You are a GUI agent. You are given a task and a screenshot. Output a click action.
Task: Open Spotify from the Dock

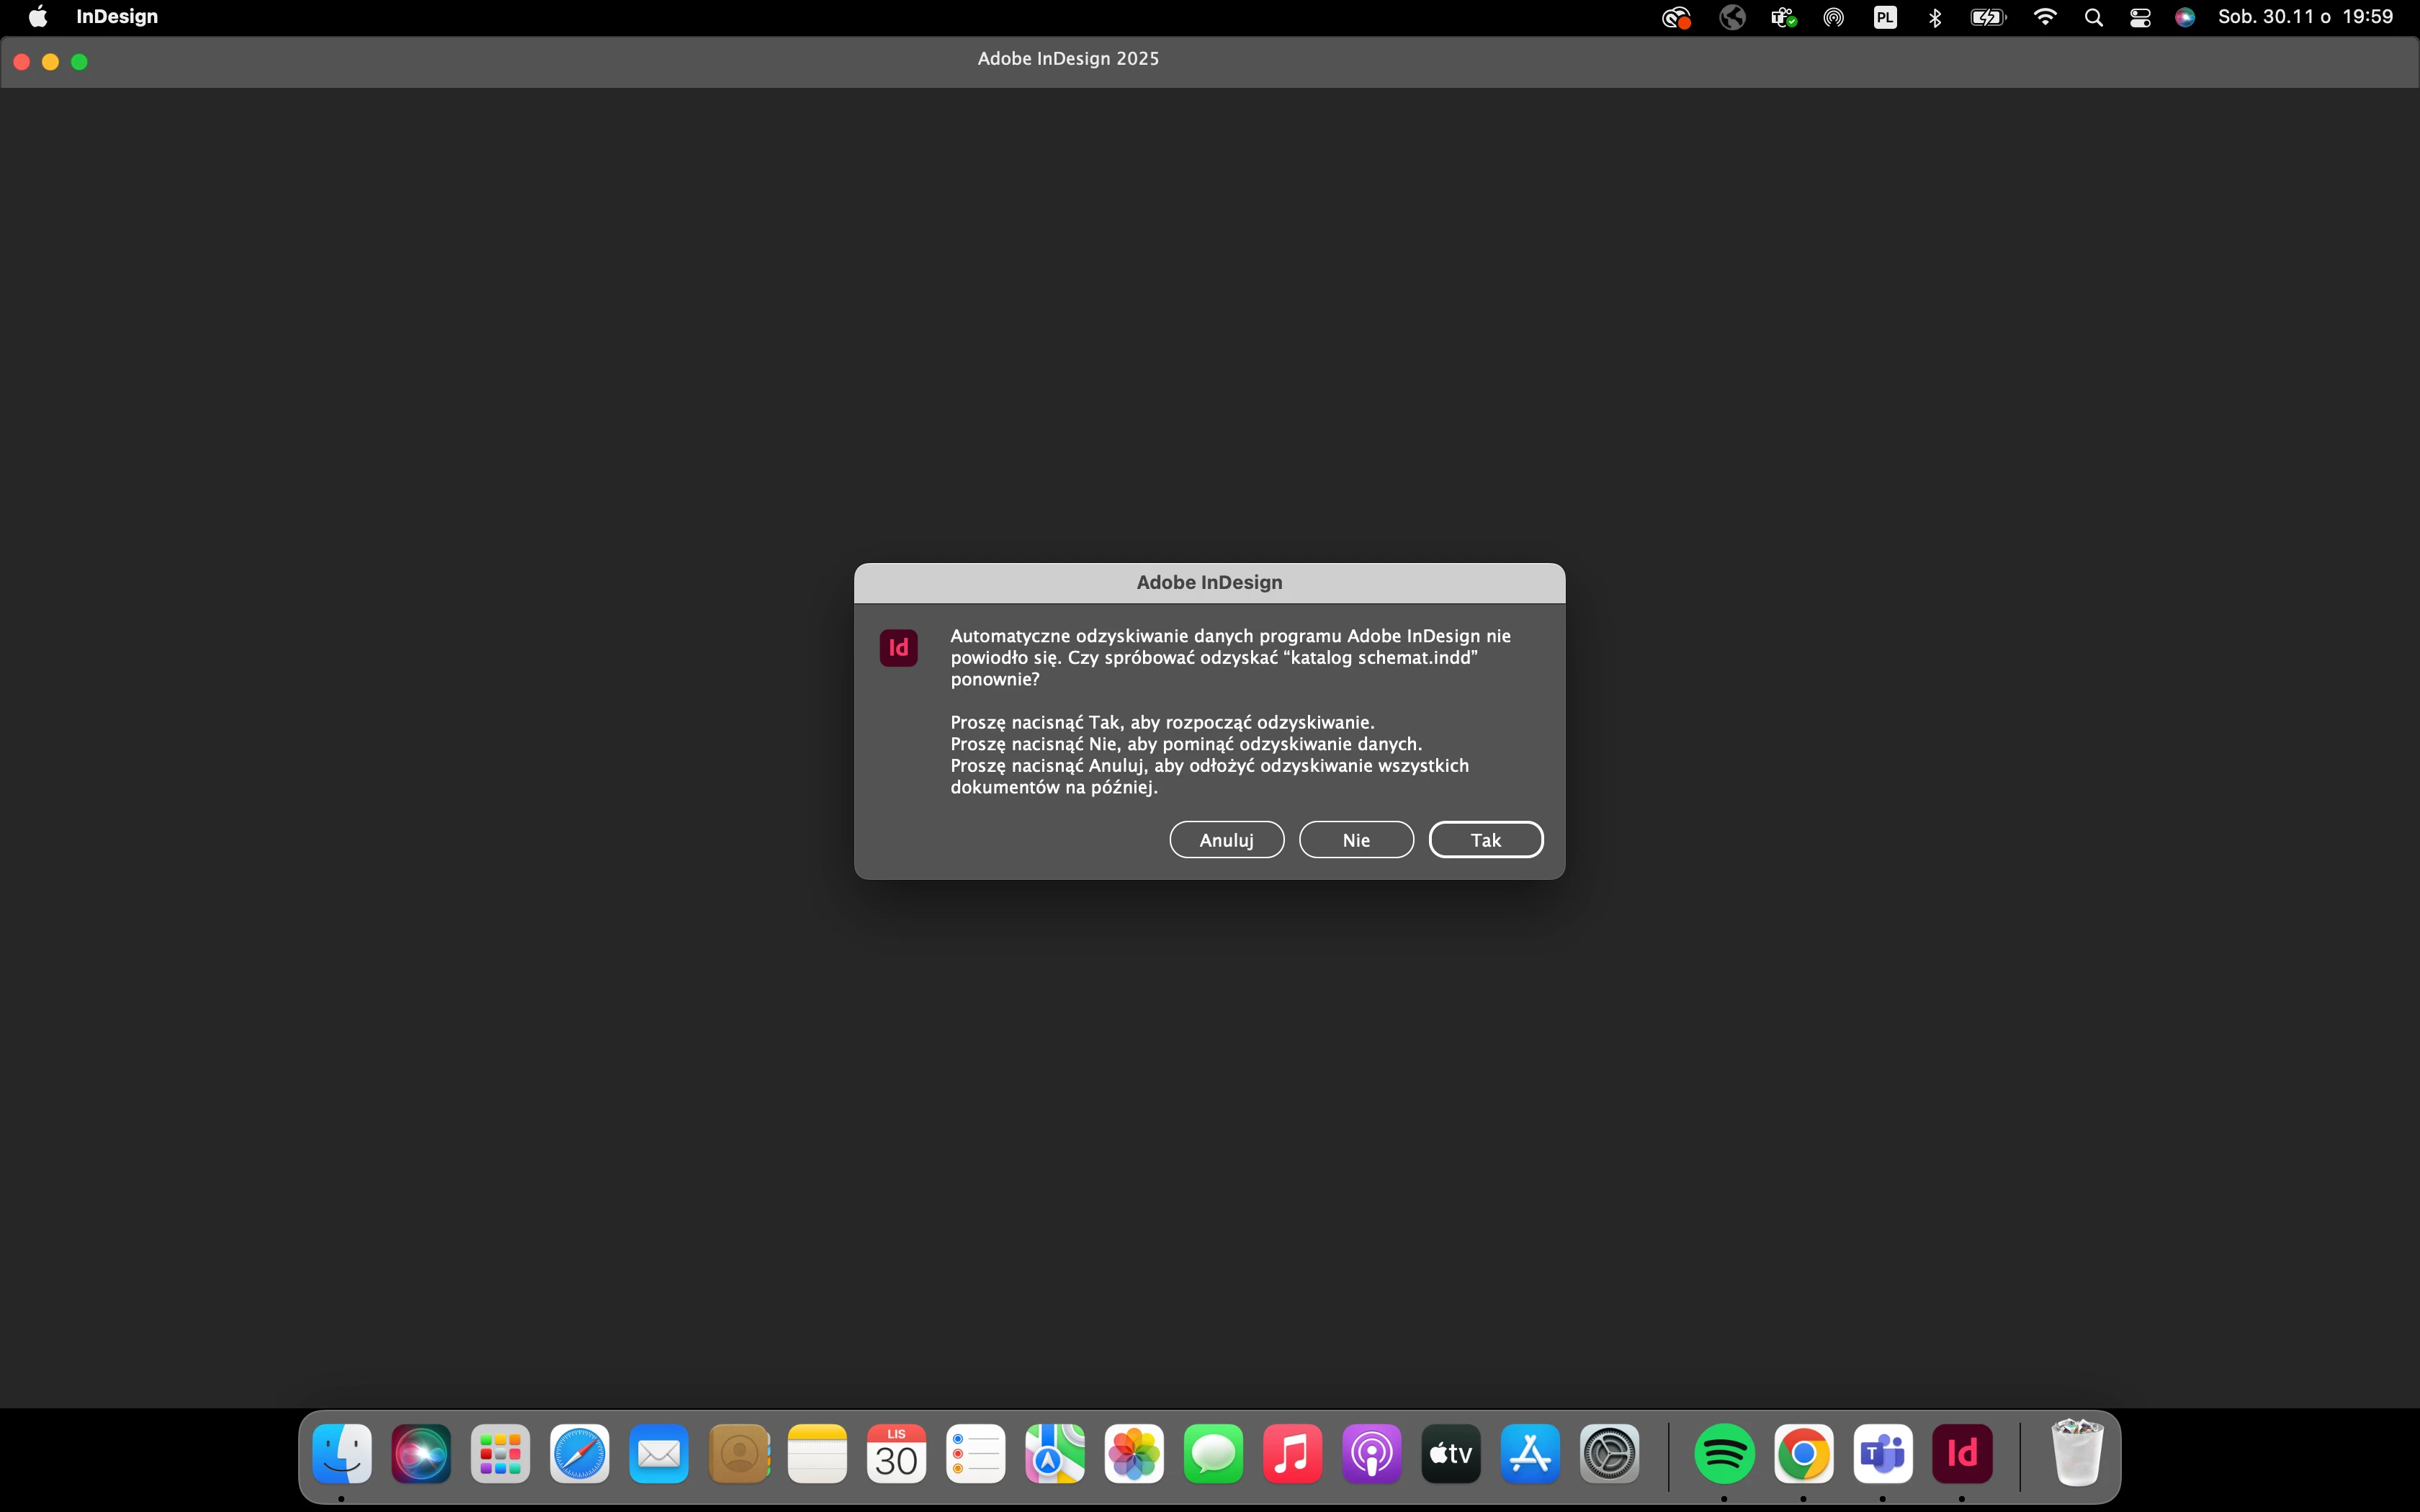point(1724,1453)
